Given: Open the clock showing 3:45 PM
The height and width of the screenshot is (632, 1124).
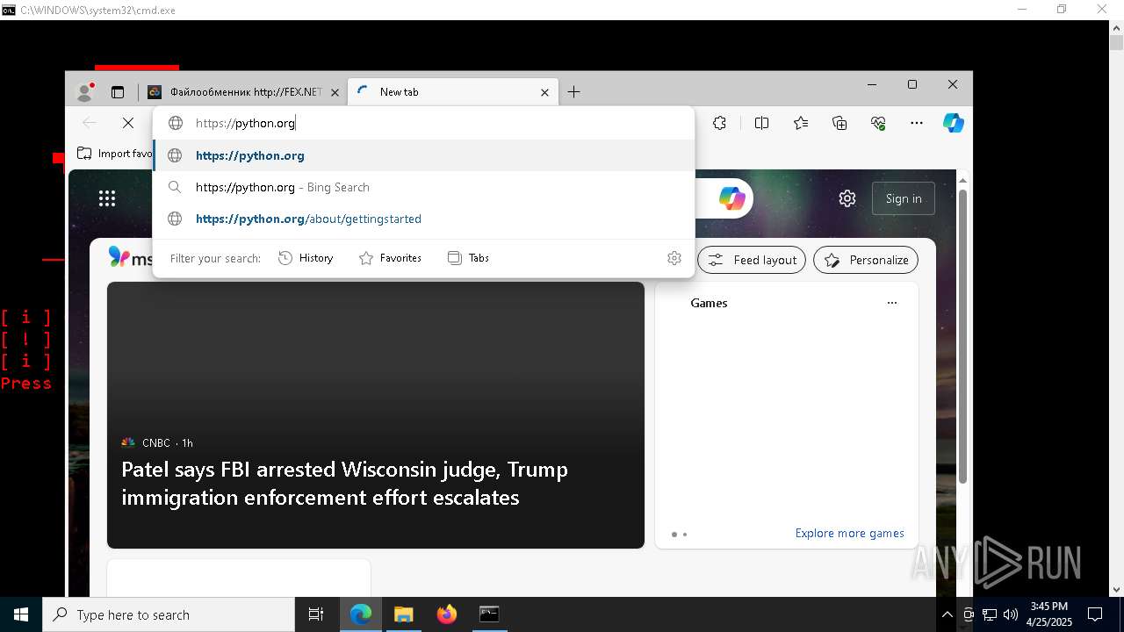Looking at the screenshot, I should coord(1049,614).
